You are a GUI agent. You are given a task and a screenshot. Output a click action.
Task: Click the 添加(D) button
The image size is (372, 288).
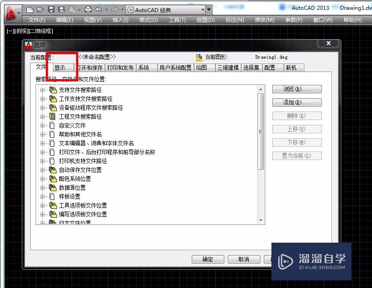pos(296,102)
